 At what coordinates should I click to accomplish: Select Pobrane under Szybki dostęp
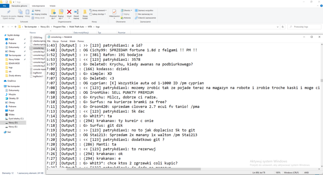coord(12,43)
